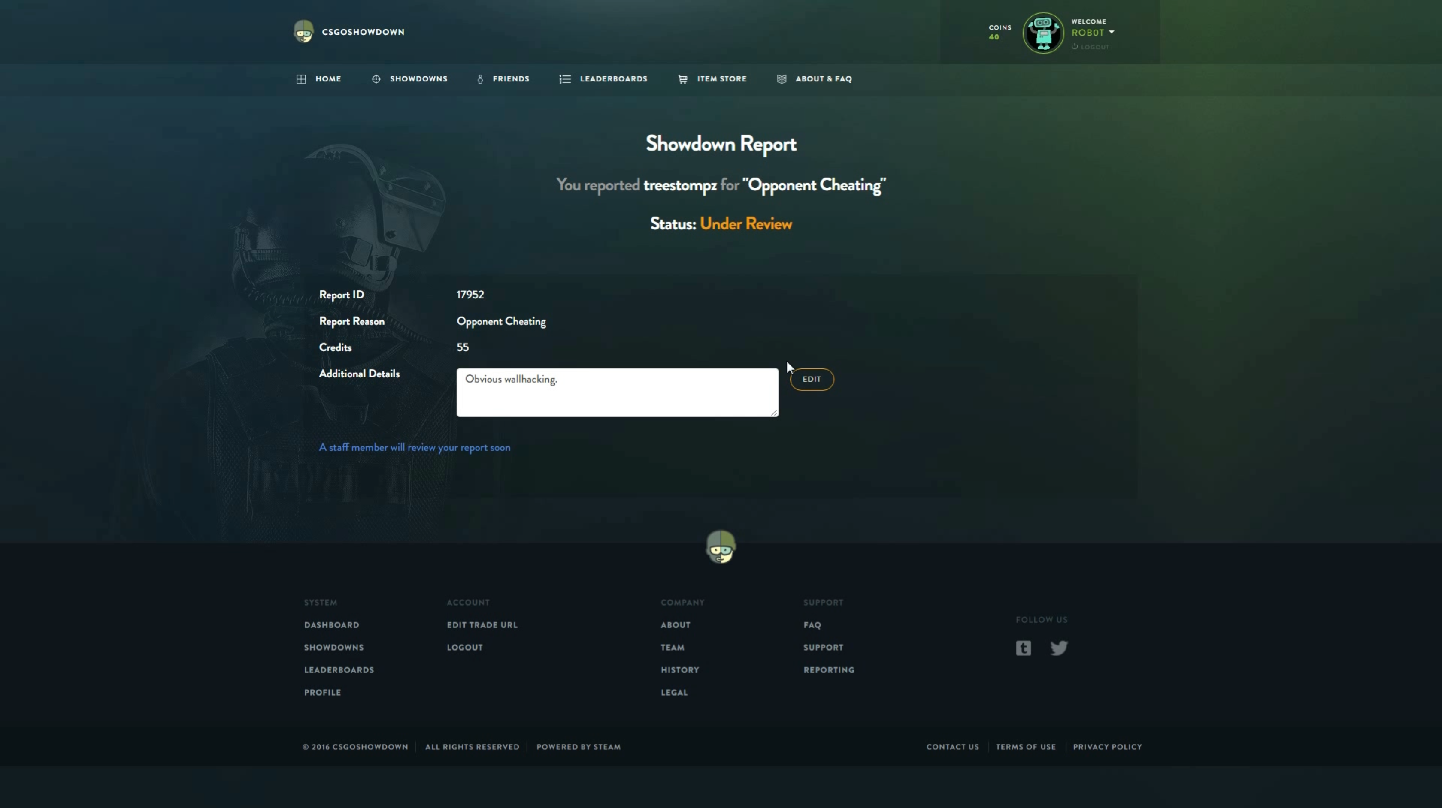Open Privacy Policy link

[x=1107, y=747]
